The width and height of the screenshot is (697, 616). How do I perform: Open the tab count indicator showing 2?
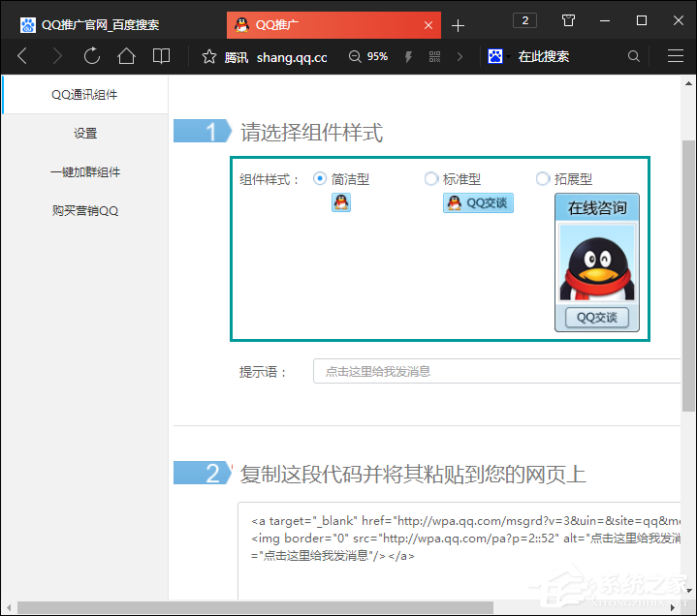525,20
